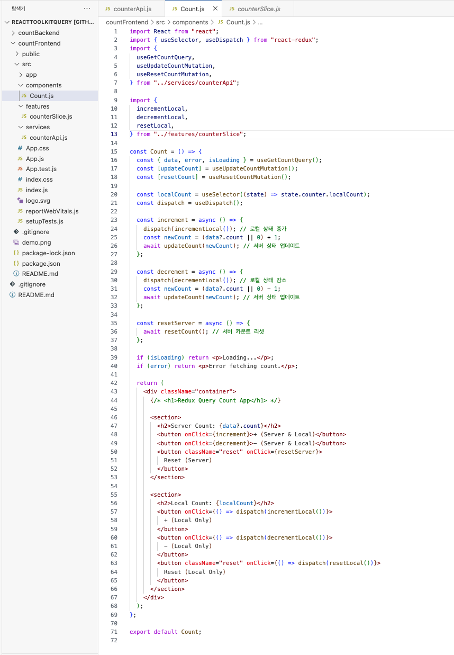Open counterApi.js in the file tree
454x655 pixels.
coord(50,138)
